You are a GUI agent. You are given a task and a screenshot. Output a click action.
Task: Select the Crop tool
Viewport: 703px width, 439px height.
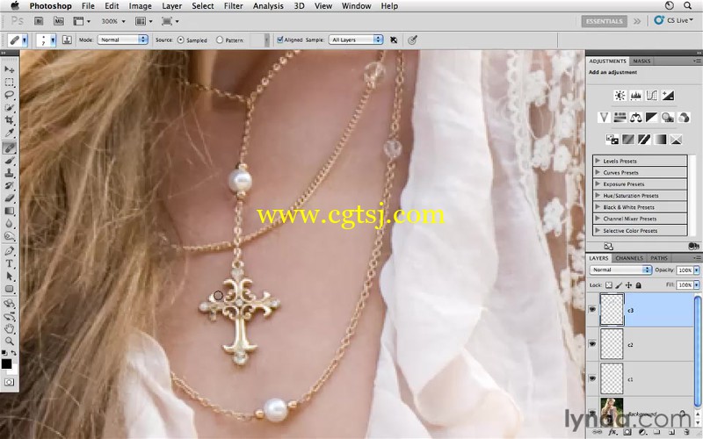pyautogui.click(x=10, y=120)
